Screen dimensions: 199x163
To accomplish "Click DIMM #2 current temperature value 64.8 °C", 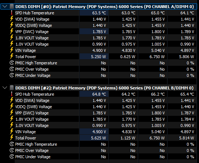I will pos(99,94).
